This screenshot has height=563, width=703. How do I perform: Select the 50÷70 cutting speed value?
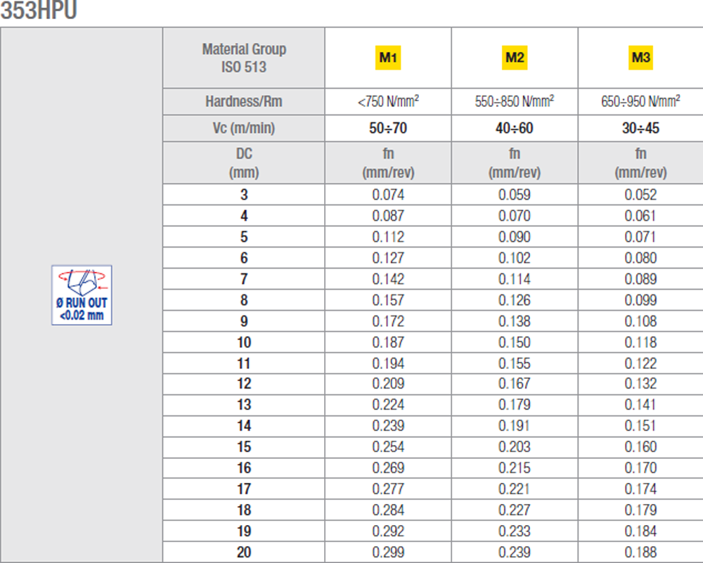click(x=388, y=128)
